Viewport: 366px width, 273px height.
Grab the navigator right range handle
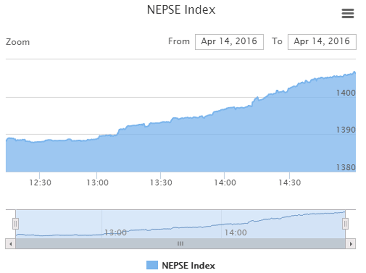coord(345,224)
